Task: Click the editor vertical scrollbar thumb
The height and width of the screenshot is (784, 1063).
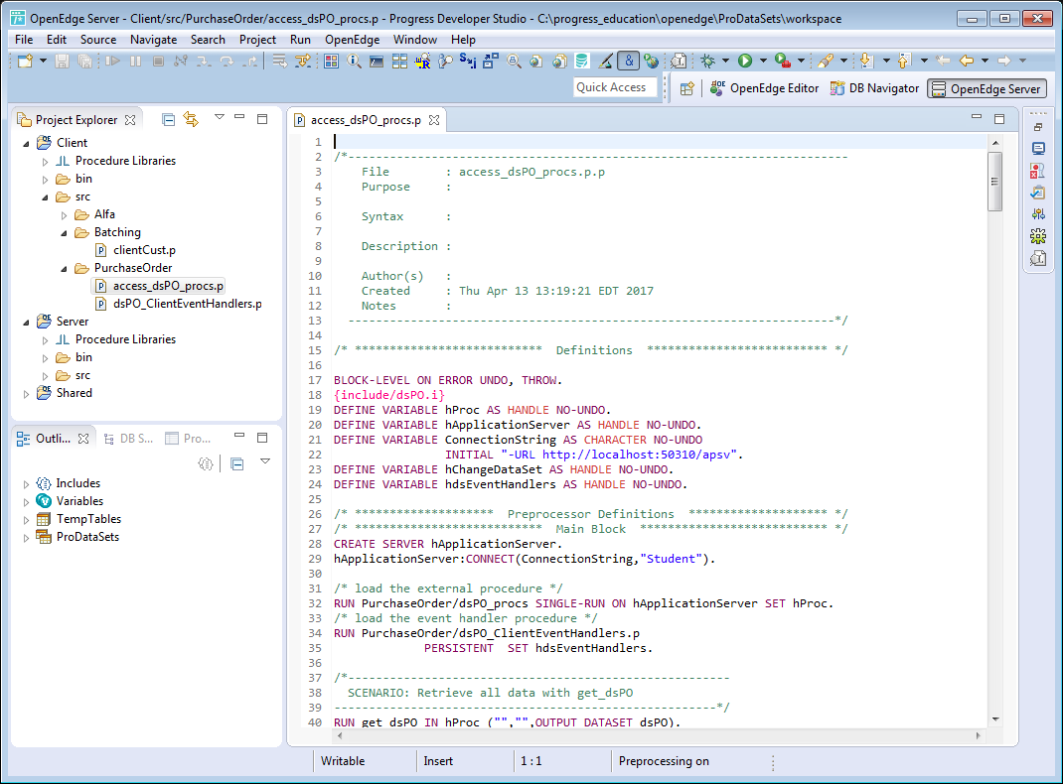Action: 994,182
